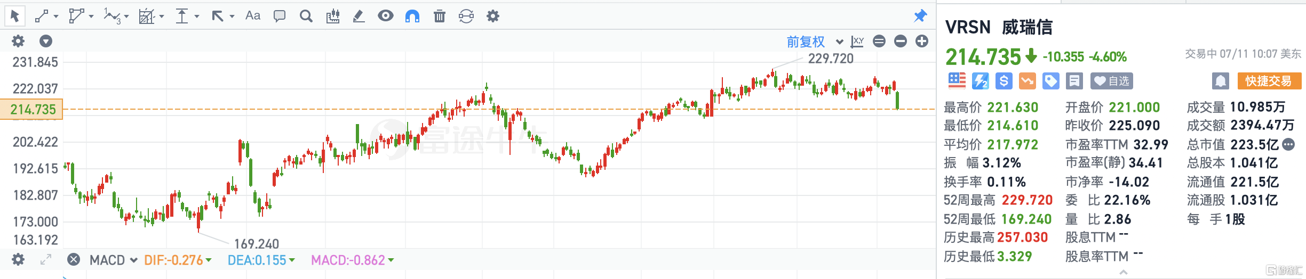Select the parallel channel shape tool

[x=76, y=17]
